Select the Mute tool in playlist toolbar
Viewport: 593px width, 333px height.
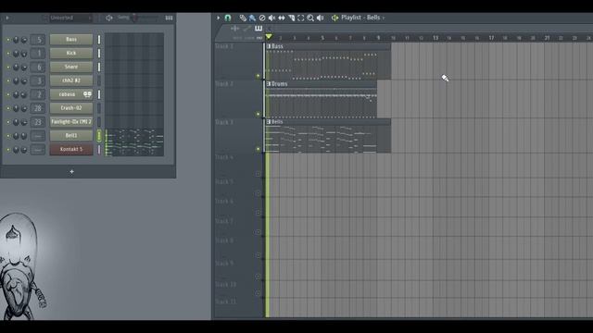[x=271, y=18]
